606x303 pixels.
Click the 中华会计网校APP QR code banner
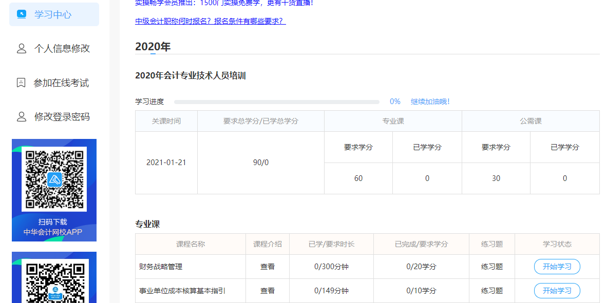[54, 190]
